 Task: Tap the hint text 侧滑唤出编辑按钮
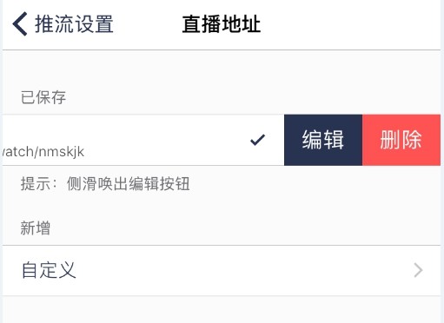click(x=129, y=183)
